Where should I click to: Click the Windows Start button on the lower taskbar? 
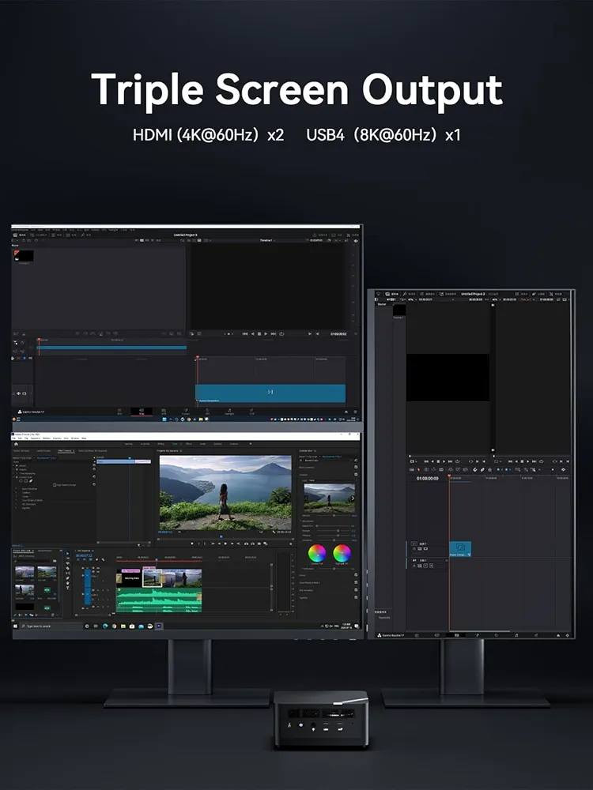pos(16,626)
